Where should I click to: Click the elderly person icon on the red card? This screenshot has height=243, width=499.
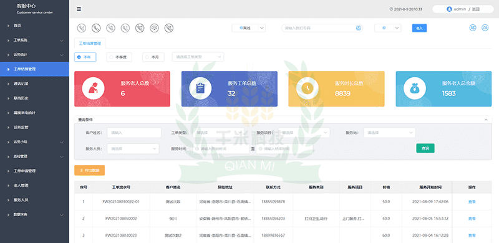[93, 88]
